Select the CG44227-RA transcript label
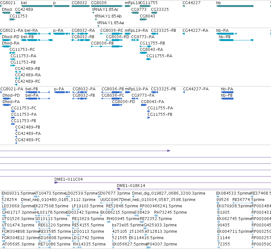Viewport: 271px width, 249px height. click(195, 31)
